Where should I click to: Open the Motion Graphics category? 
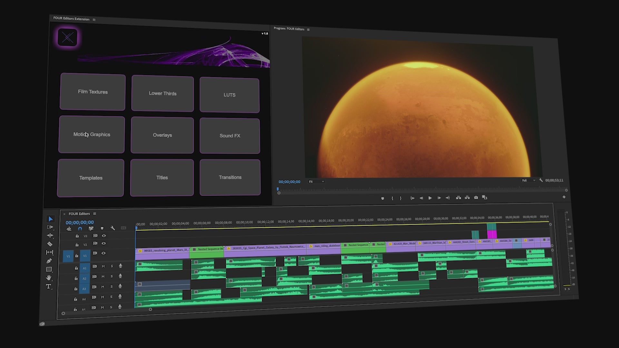pos(92,135)
